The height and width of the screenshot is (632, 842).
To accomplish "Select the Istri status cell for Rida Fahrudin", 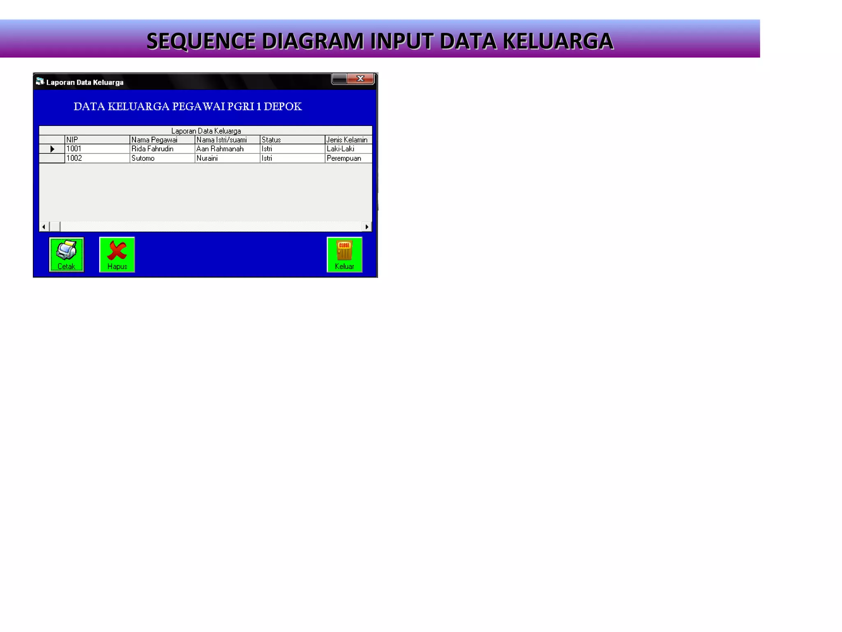I will coord(292,149).
